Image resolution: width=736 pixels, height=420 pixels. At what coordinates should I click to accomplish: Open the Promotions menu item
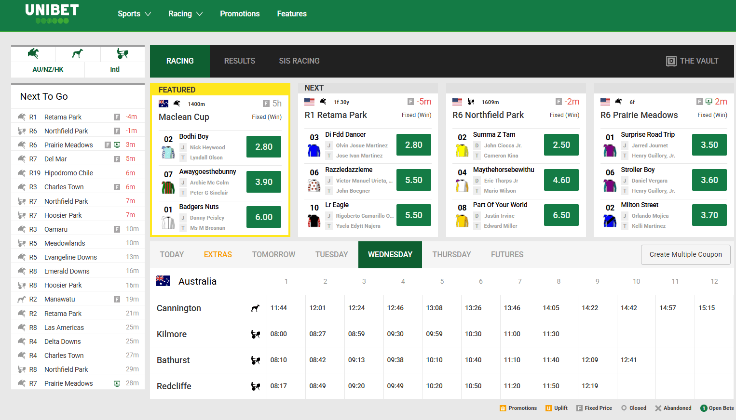240,14
